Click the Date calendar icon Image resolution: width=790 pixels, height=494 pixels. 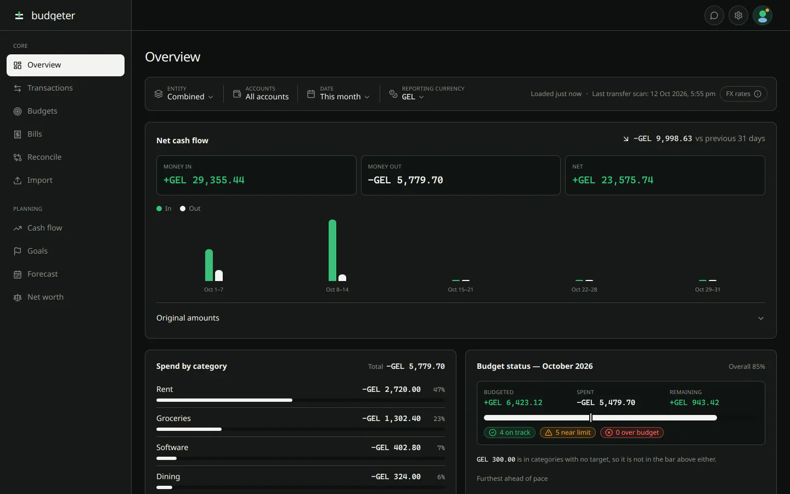311,94
